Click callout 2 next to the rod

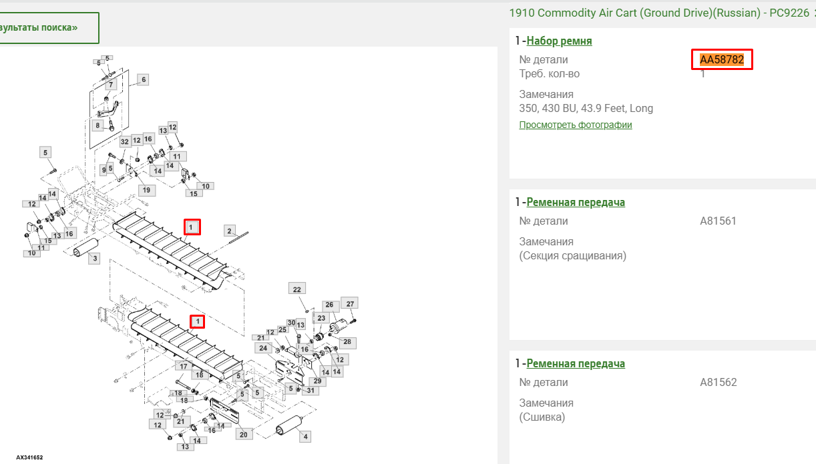tap(230, 231)
